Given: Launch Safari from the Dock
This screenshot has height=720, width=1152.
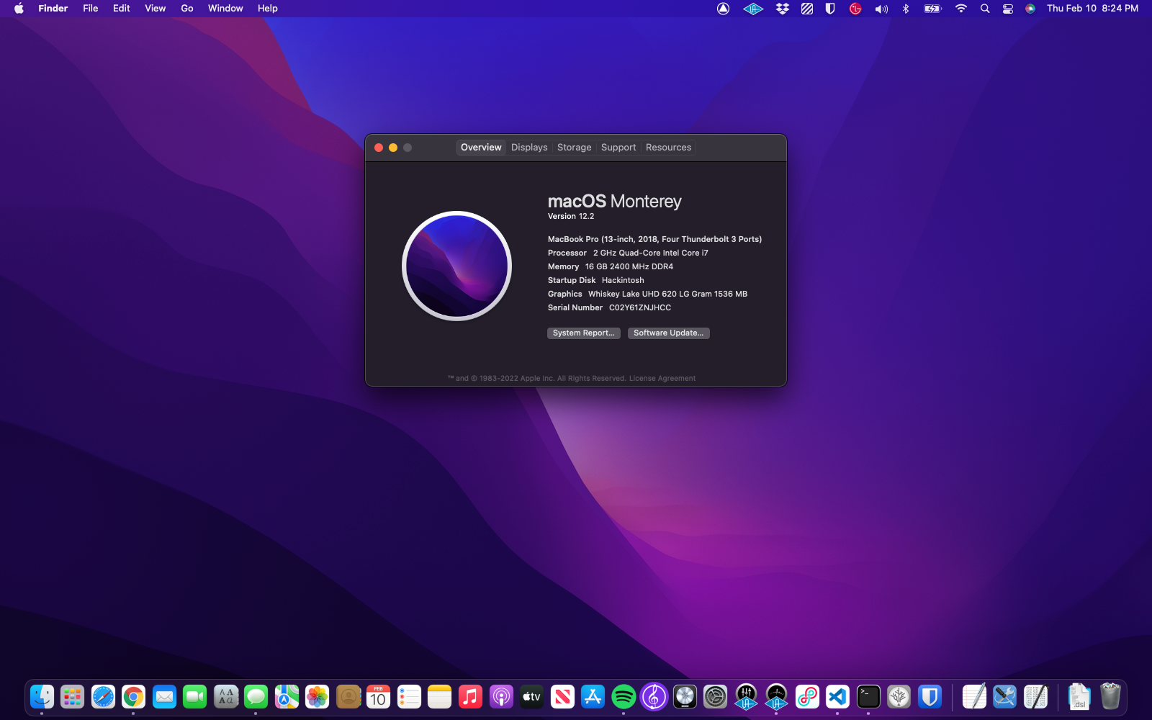Looking at the screenshot, I should 103,696.
